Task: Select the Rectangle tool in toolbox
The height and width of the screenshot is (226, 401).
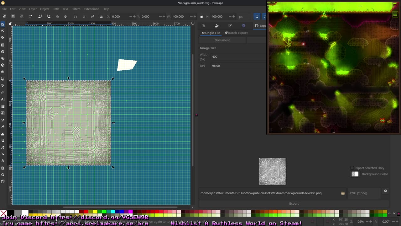Action: (x=3, y=45)
